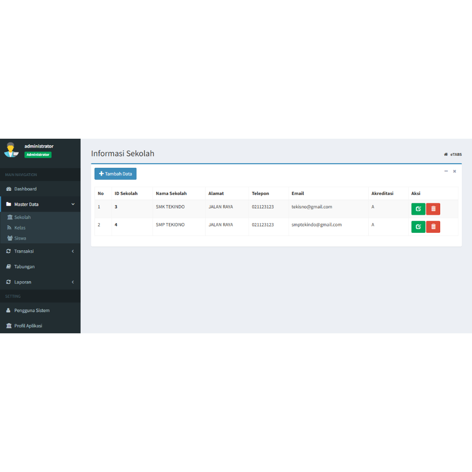Click the green edit icon for SMK TEKINDO

point(418,209)
